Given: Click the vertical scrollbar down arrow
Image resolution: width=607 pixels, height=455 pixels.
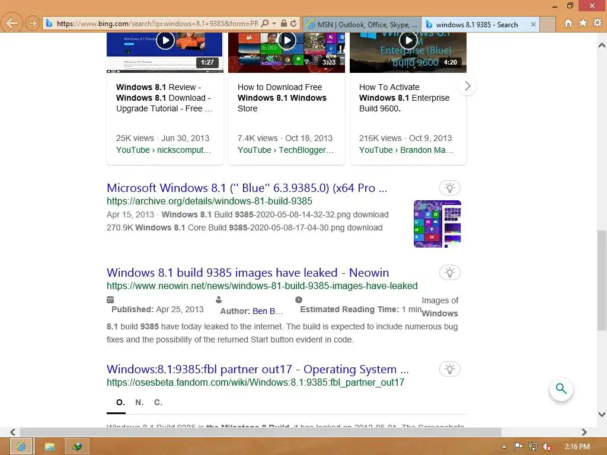Looking at the screenshot, I should tap(602, 414).
